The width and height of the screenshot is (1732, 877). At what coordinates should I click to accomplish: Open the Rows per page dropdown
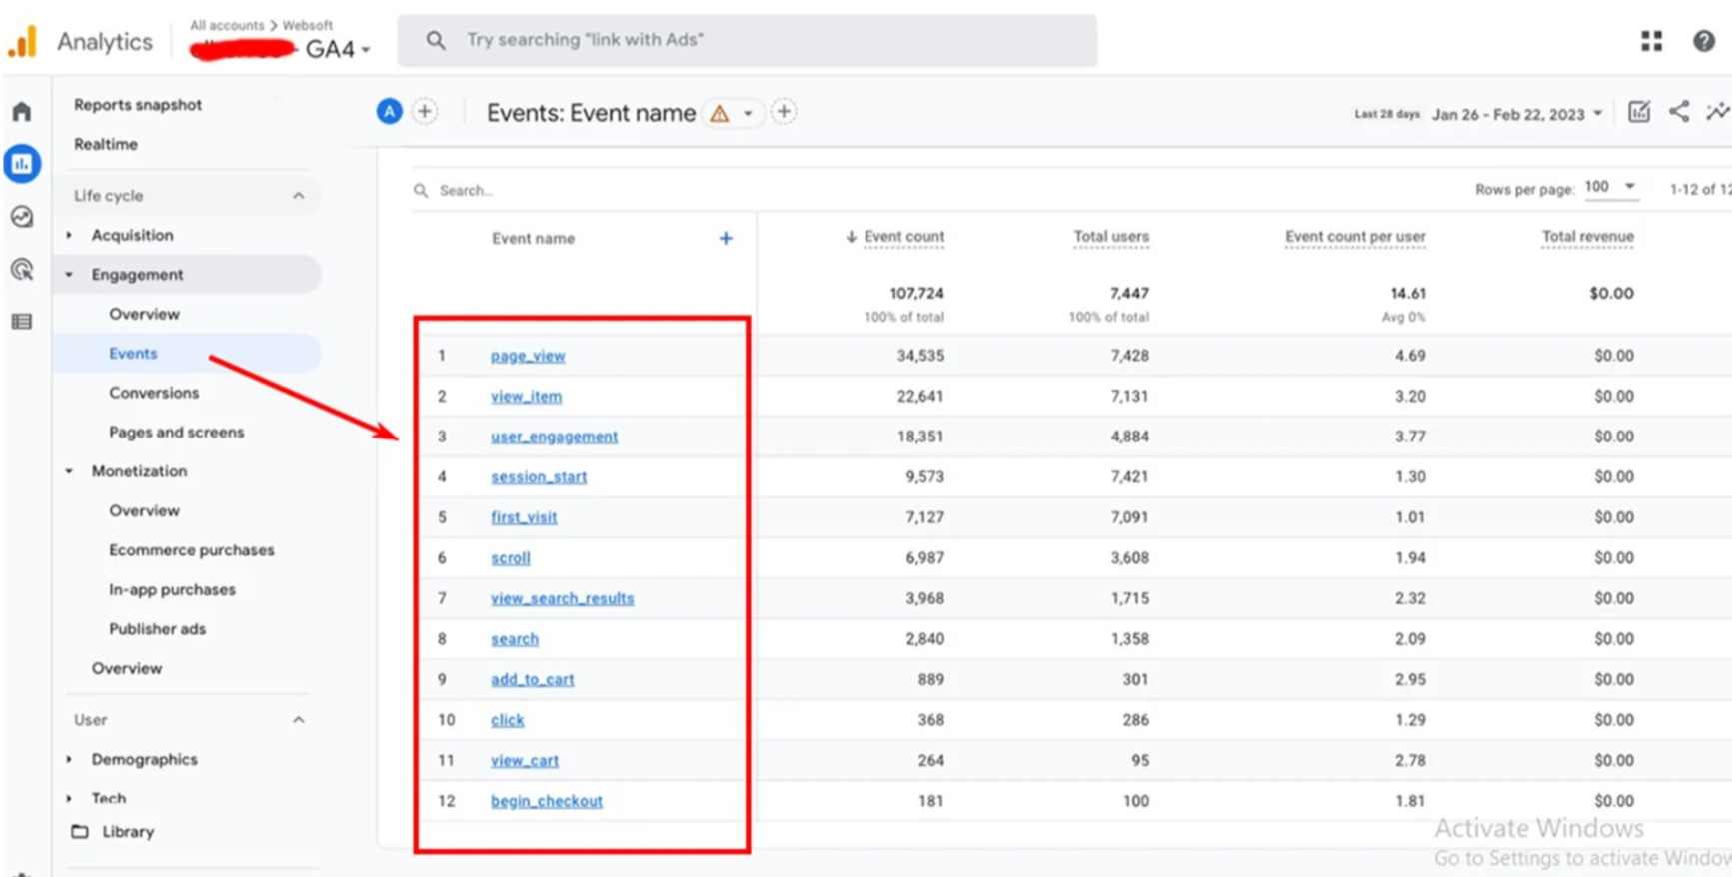click(1610, 187)
